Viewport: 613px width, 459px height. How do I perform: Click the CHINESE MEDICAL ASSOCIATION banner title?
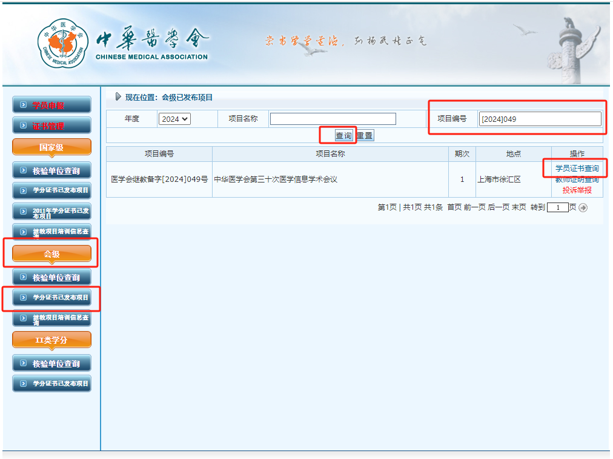(x=151, y=57)
